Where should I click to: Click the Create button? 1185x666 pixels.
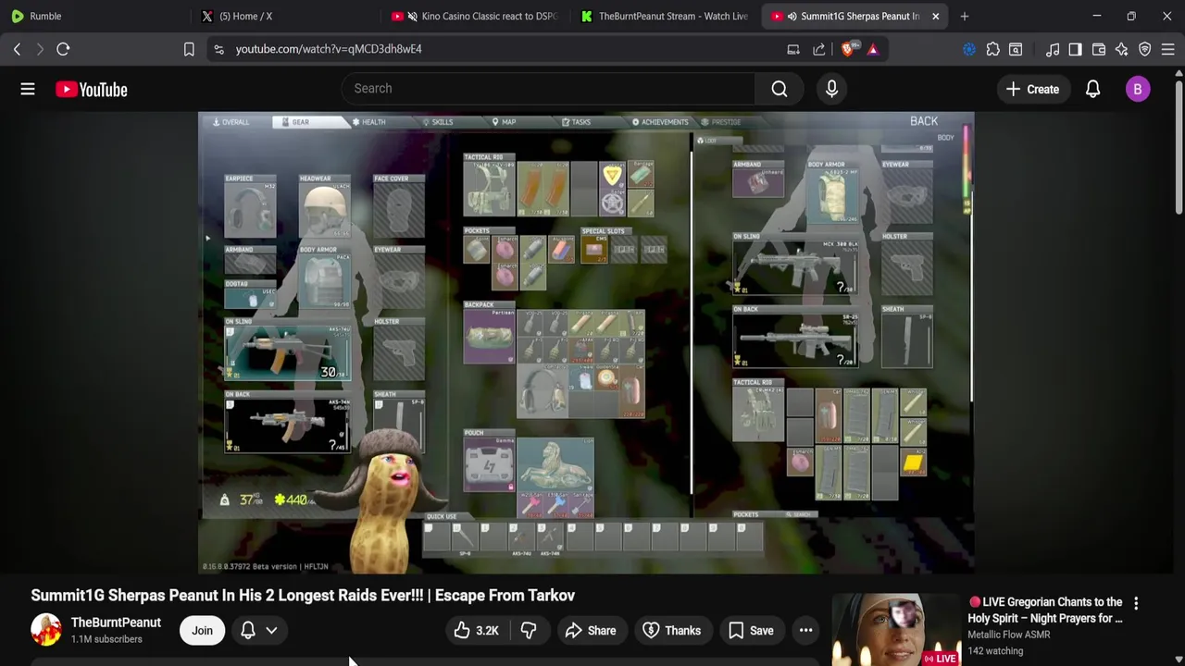pyautogui.click(x=1033, y=89)
